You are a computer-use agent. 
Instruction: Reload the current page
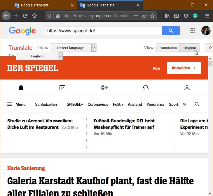pyautogui.click(x=25, y=16)
